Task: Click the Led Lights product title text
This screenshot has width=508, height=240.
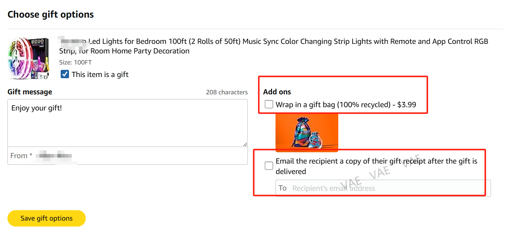Action: 273,46
